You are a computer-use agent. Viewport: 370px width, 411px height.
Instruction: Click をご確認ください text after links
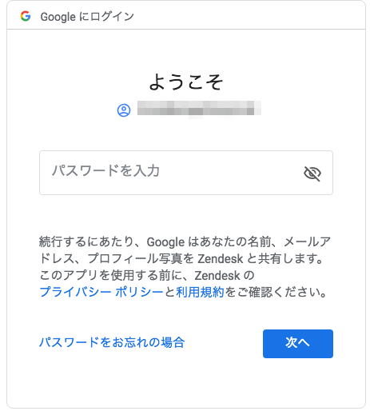point(276,292)
